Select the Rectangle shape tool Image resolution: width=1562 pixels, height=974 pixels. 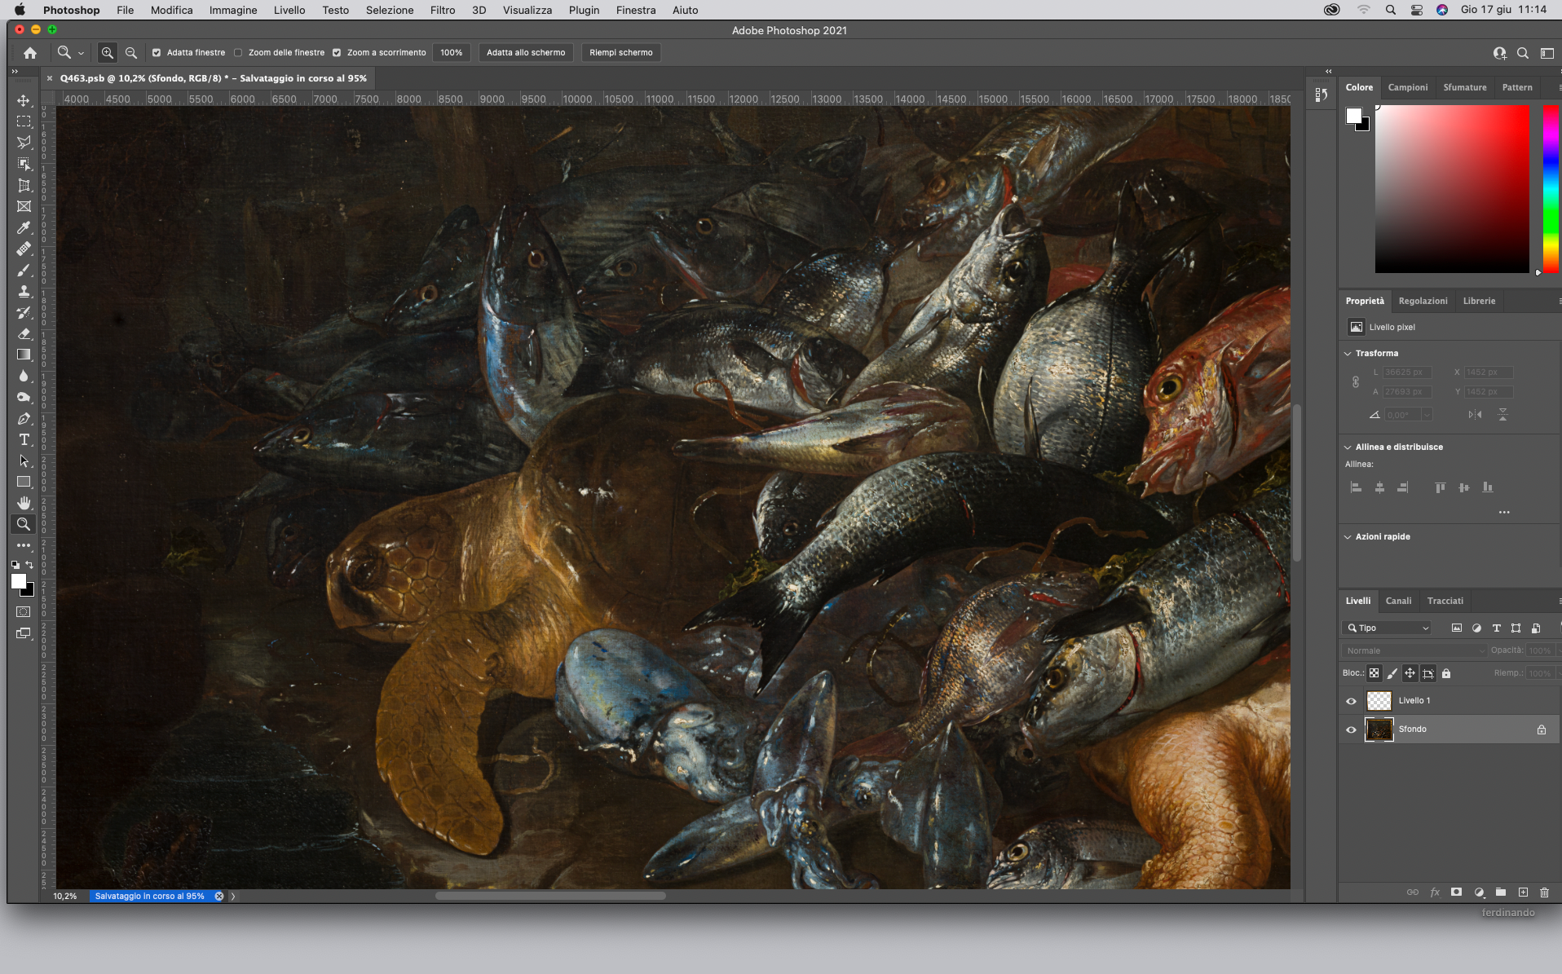[x=24, y=482]
